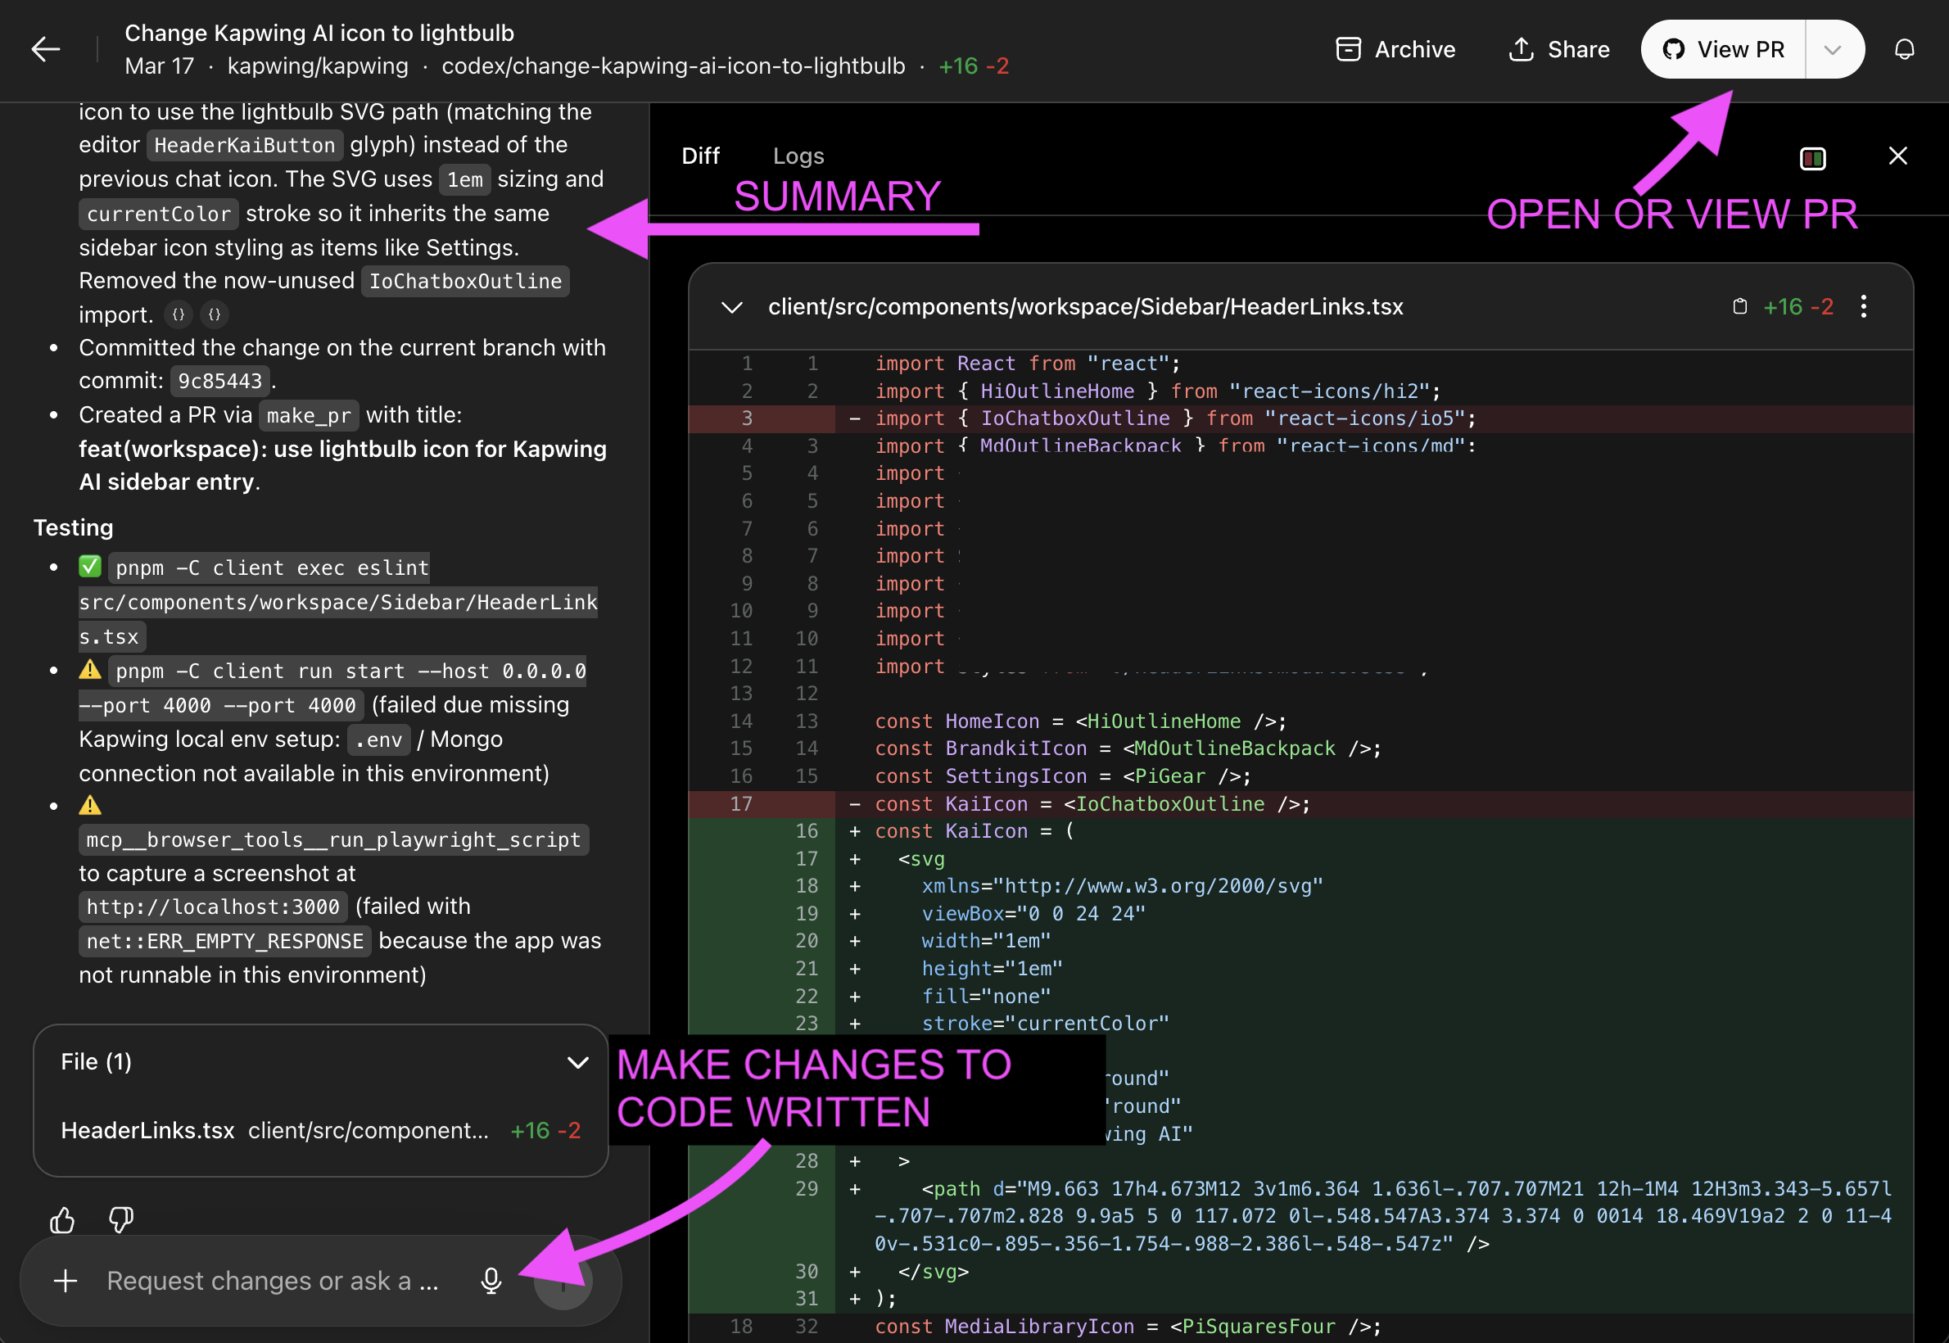This screenshot has width=1949, height=1343.
Task: Click the microphone dictation icon
Action: [491, 1281]
